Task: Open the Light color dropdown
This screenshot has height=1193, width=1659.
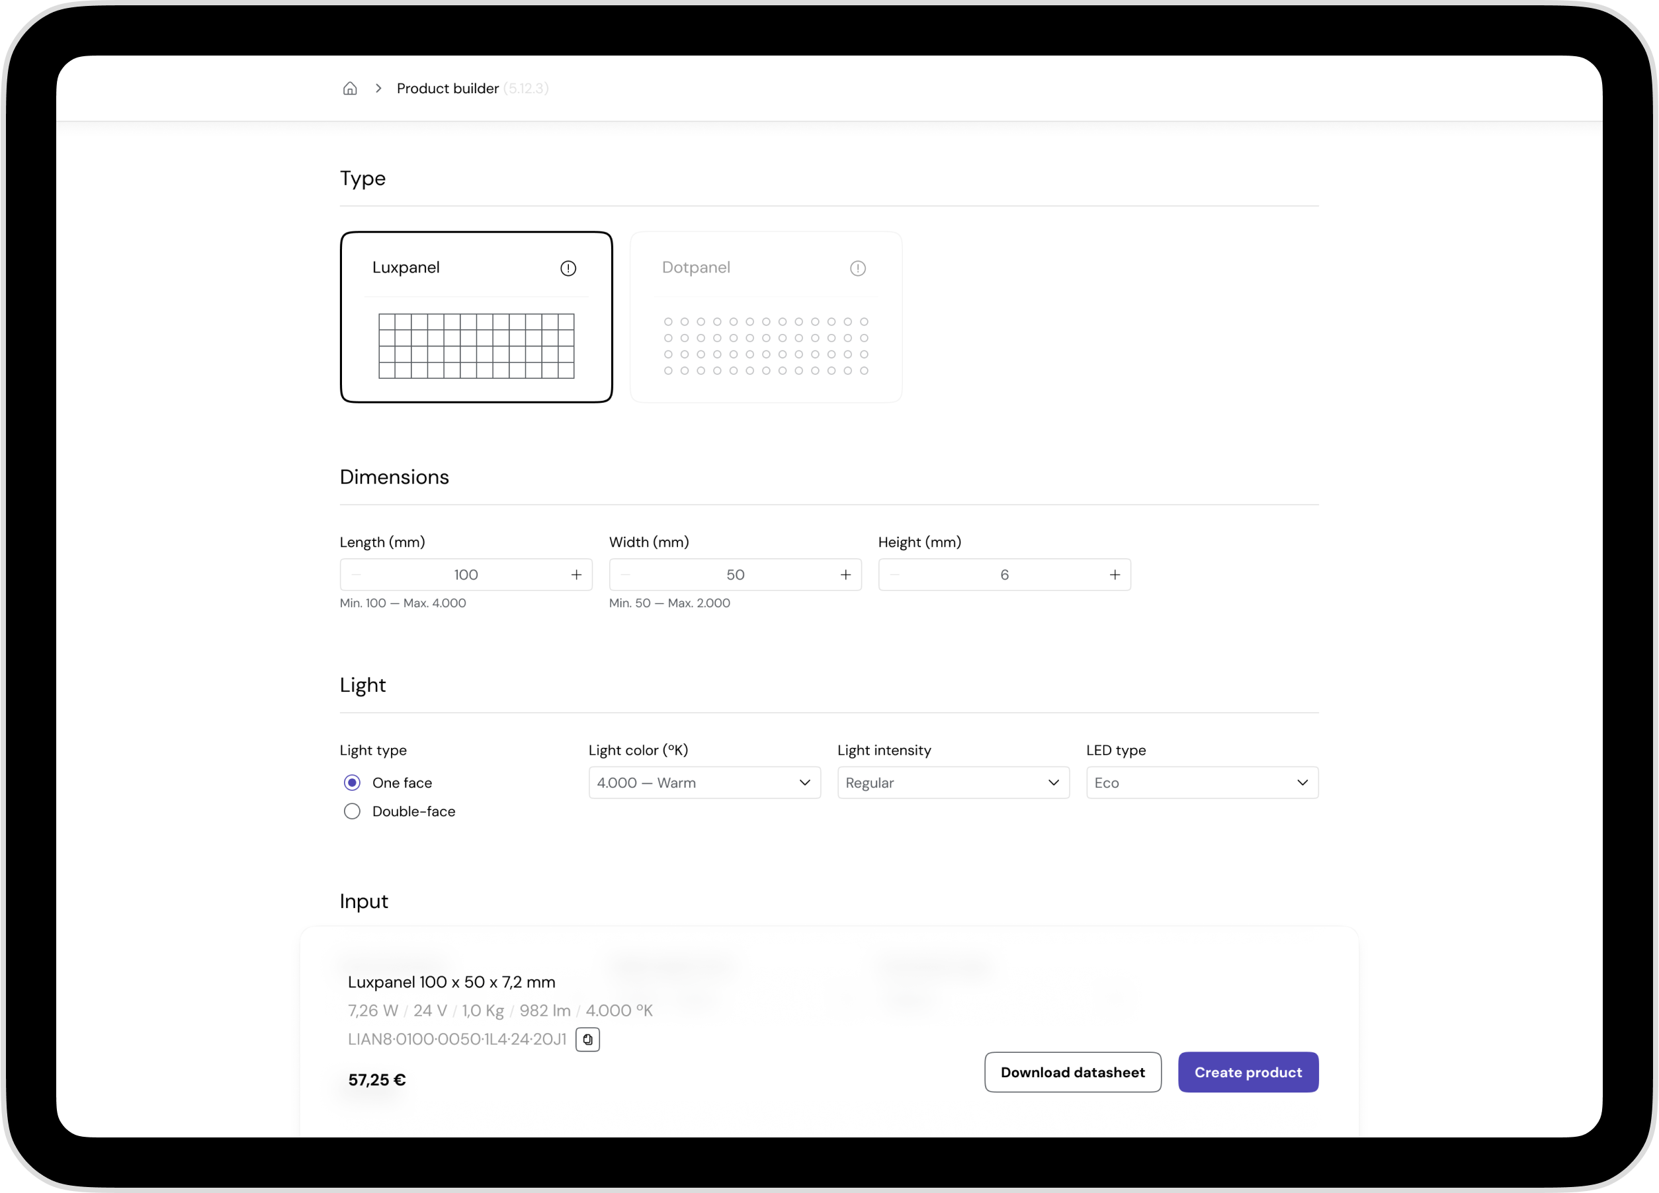Action: (x=704, y=782)
